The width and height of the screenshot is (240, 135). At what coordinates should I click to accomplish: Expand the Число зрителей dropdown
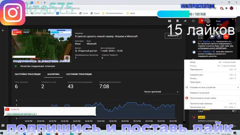tap(161, 92)
